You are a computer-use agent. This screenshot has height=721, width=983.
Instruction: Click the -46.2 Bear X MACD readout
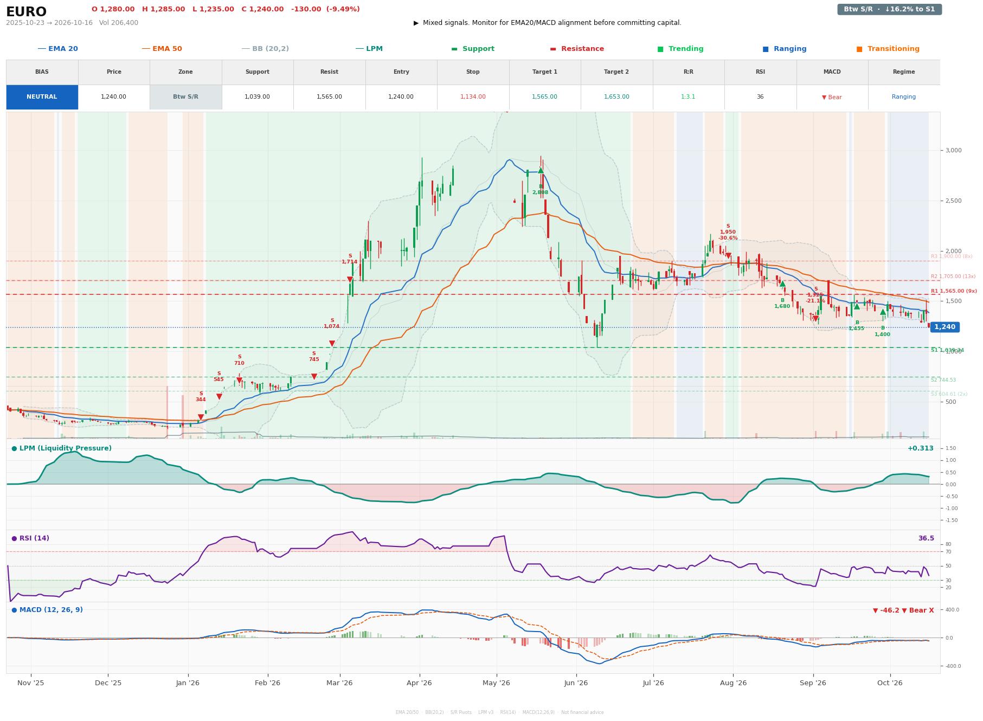point(903,610)
